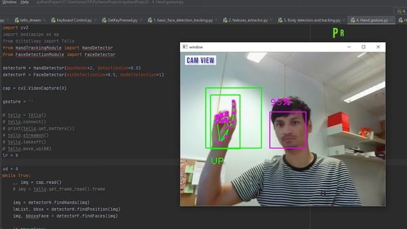The height and width of the screenshot is (229, 407).
Task: Click the commented 'tello.streamon()' line
Action: click(x=25, y=135)
